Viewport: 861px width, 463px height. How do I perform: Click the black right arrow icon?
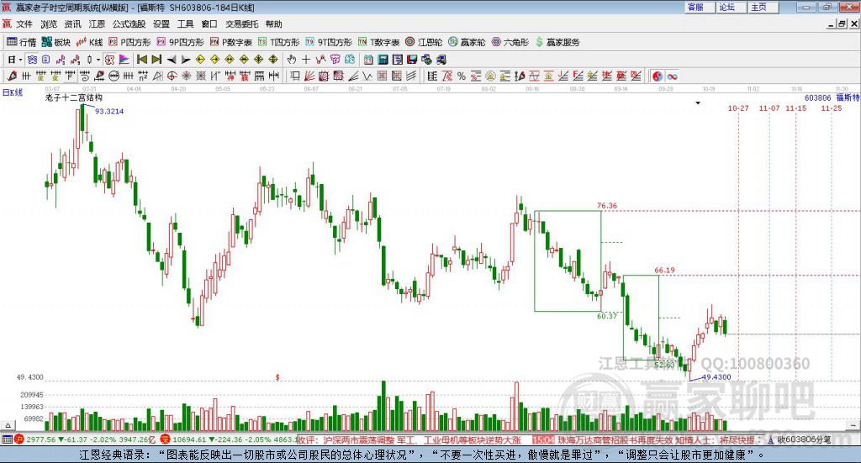coord(186,60)
